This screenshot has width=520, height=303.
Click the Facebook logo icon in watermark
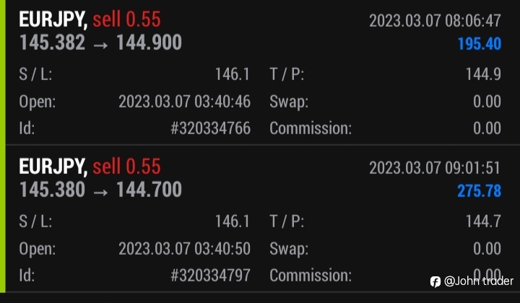click(x=435, y=282)
